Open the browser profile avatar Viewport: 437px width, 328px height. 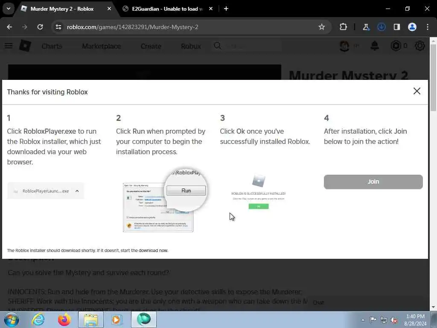(x=412, y=27)
